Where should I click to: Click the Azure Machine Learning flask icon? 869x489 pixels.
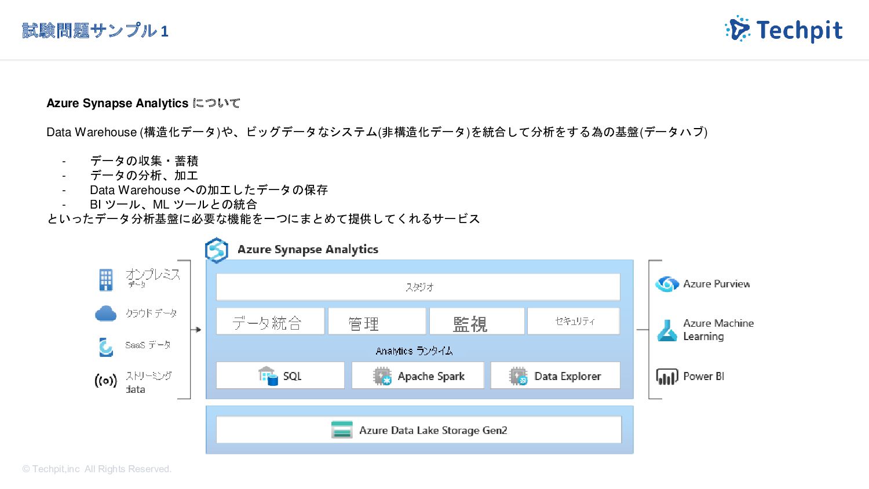[667, 330]
